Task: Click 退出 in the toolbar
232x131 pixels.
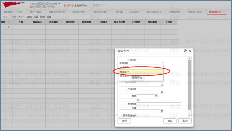Action: click(49, 17)
